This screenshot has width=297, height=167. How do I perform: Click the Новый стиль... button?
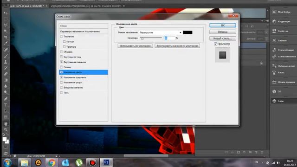point(223,39)
